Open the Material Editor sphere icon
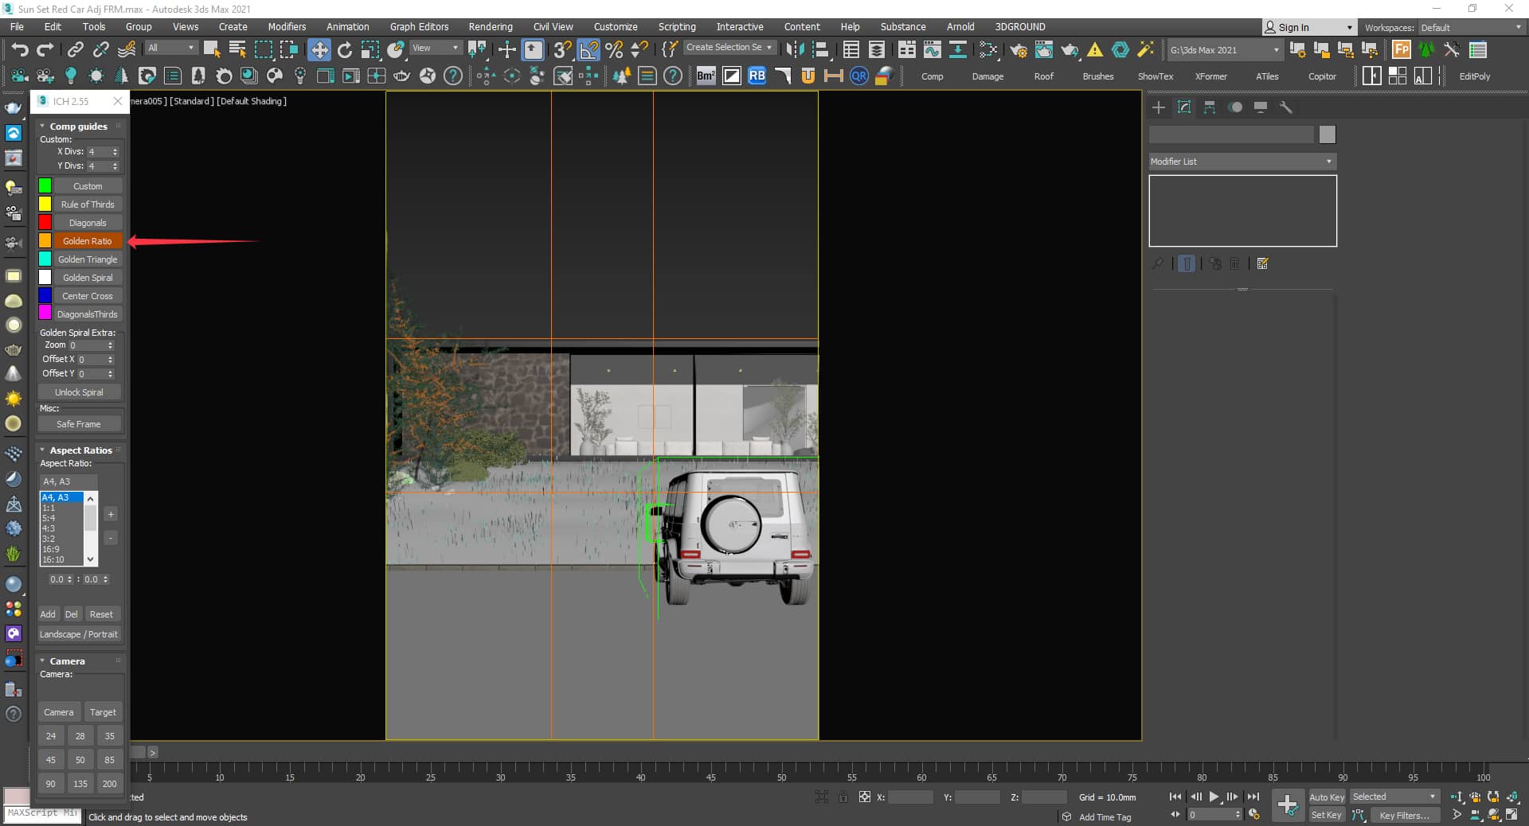1529x826 pixels. [990, 49]
